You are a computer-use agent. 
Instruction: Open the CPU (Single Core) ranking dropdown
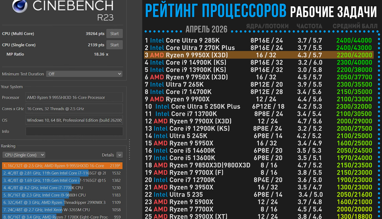click(x=24, y=155)
